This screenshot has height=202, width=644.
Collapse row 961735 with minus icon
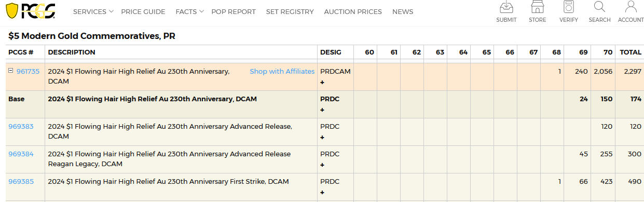pos(10,71)
